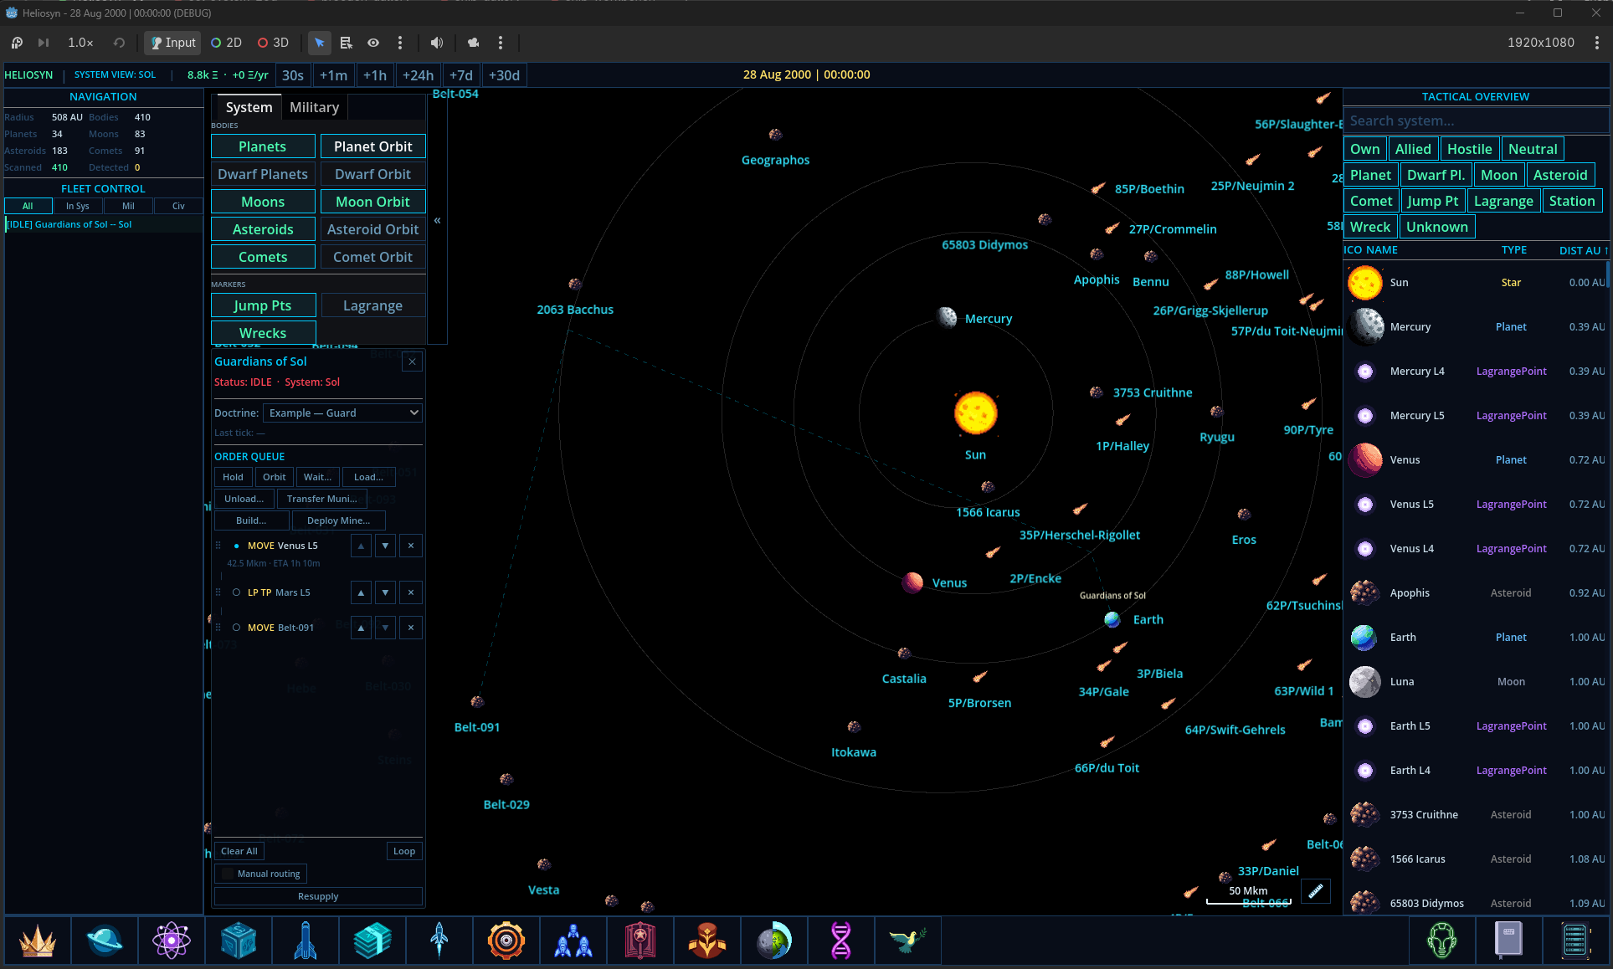This screenshot has height=969, width=1613.
Task: Select the Civ fleet tab
Action: pyautogui.click(x=178, y=206)
